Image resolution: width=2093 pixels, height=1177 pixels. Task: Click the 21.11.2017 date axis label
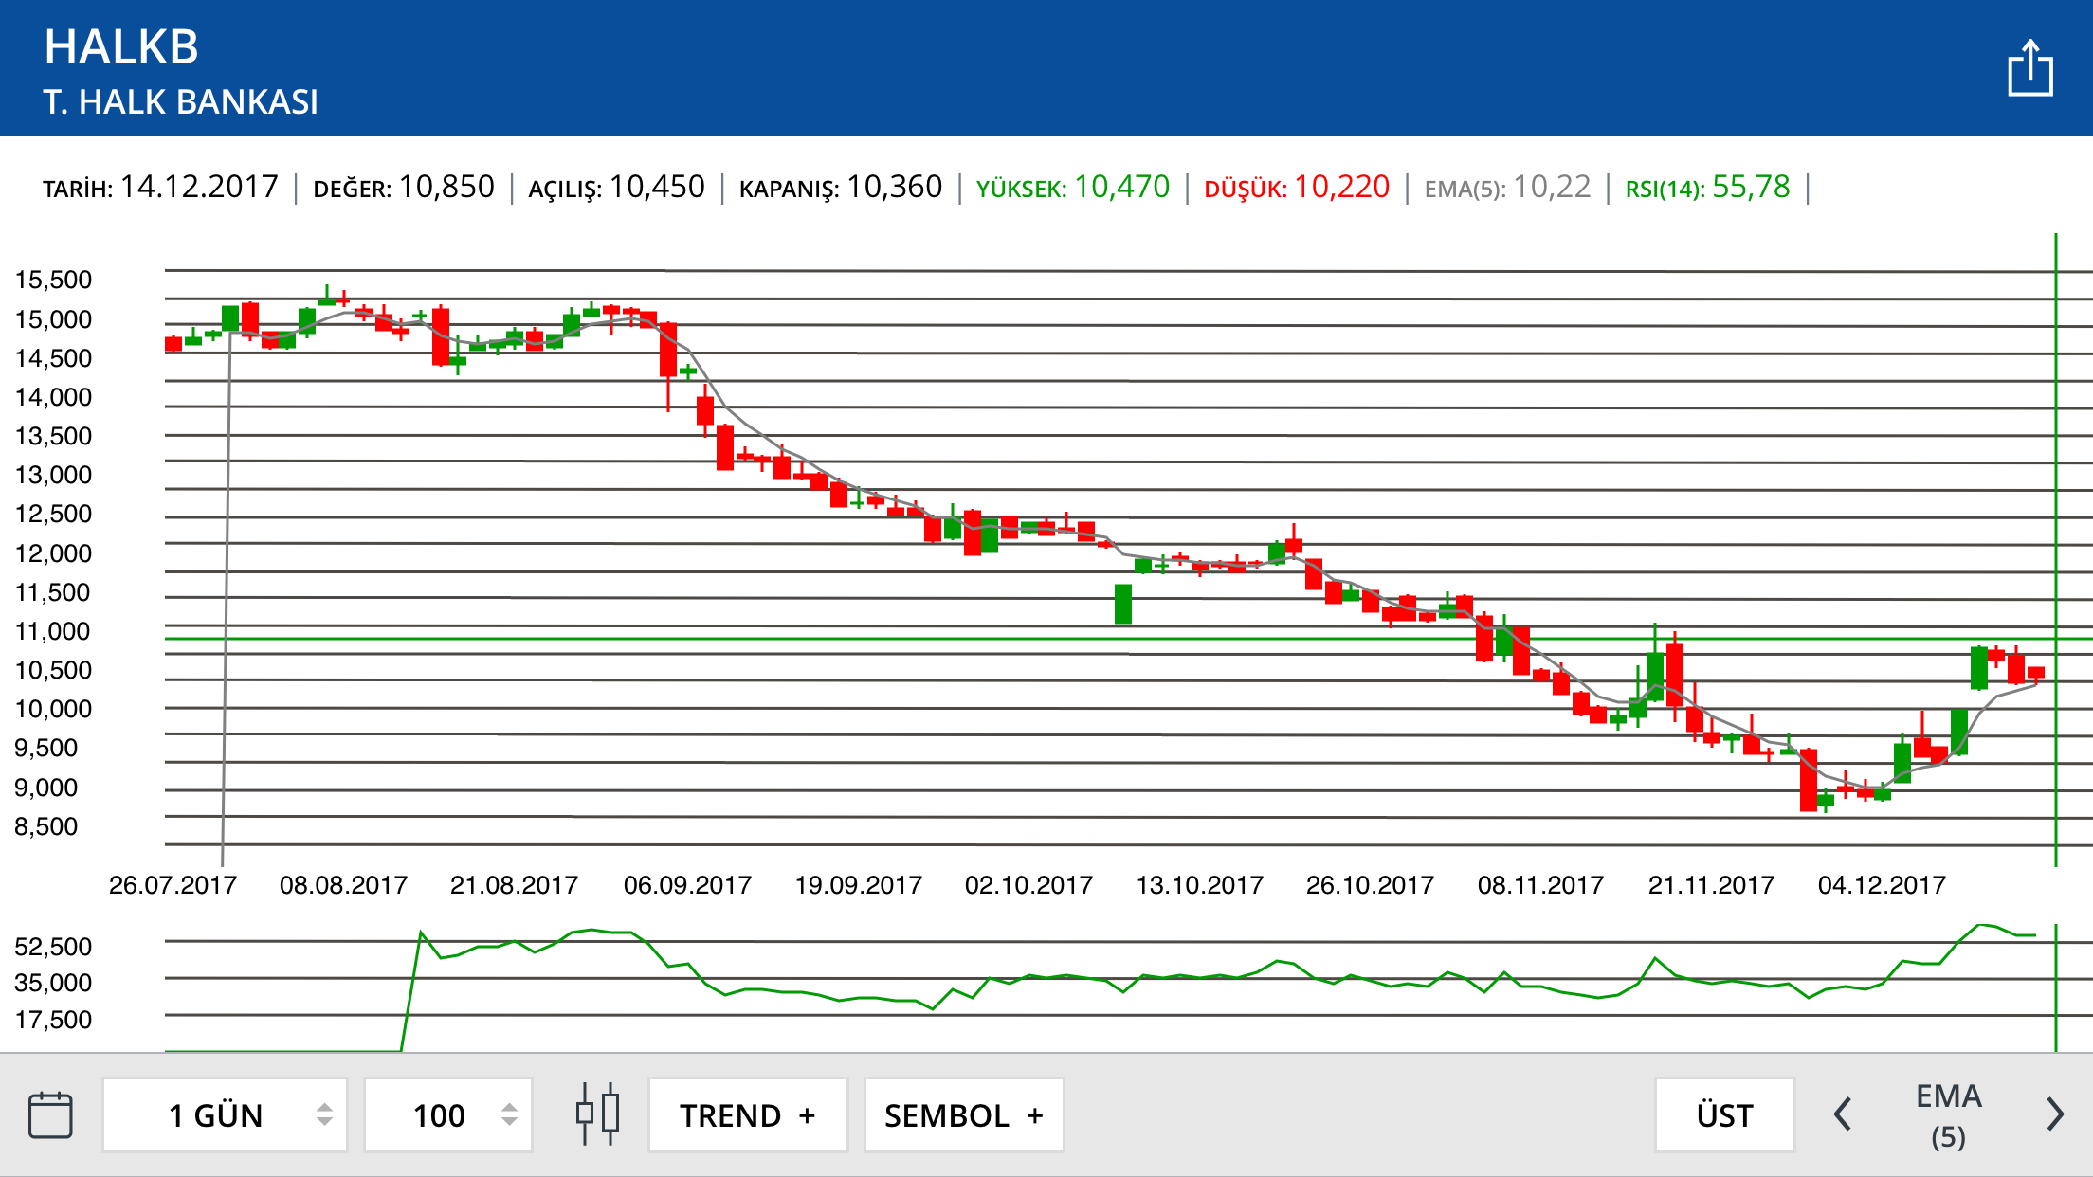click(1711, 885)
